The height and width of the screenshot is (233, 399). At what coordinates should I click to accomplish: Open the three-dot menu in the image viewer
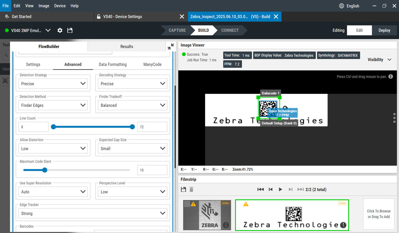(x=395, y=118)
